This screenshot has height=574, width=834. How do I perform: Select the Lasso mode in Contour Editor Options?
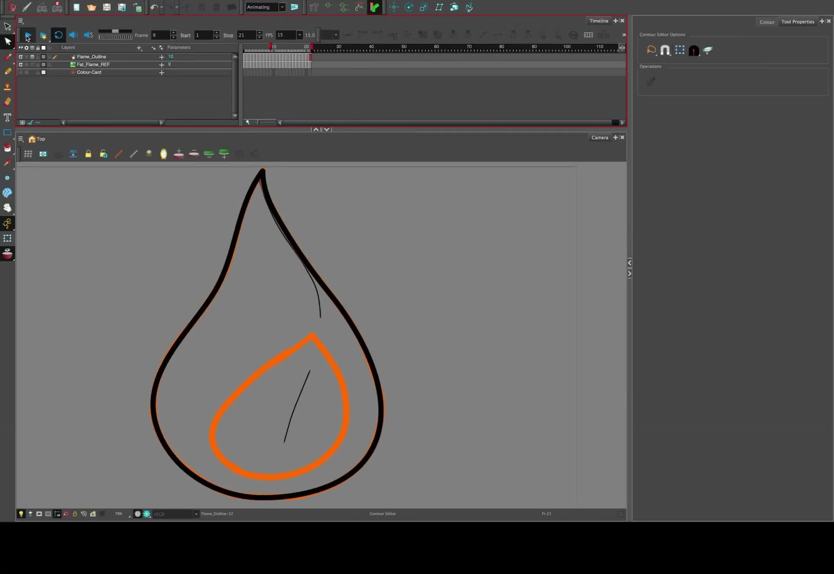(x=650, y=50)
